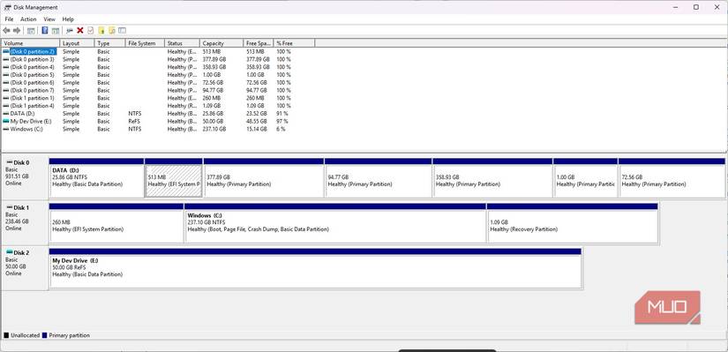Toggle the Show/Hide Action Pane icon

pyautogui.click(x=56, y=31)
